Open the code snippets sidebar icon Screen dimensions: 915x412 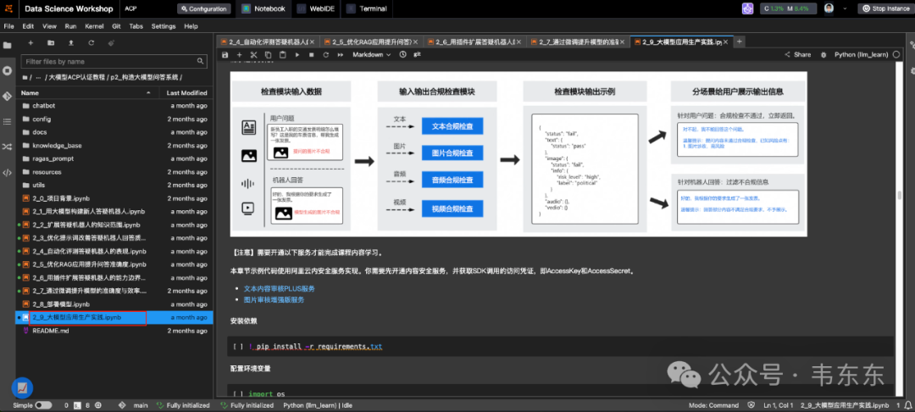[7, 172]
